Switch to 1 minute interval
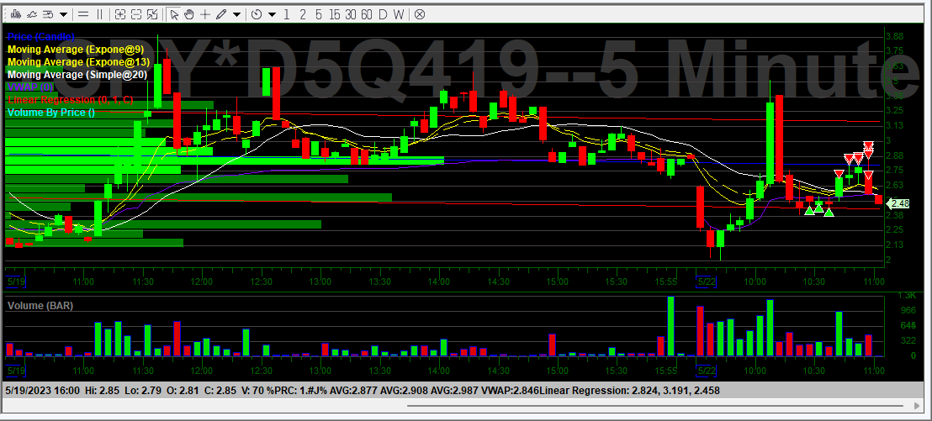Viewport: 932px width, 421px height. tap(287, 14)
